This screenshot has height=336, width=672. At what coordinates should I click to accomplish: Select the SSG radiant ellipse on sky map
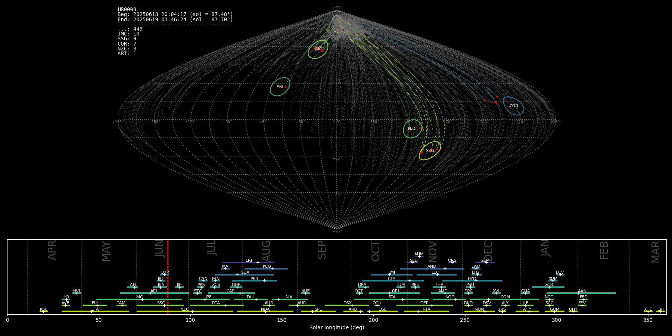coord(430,151)
